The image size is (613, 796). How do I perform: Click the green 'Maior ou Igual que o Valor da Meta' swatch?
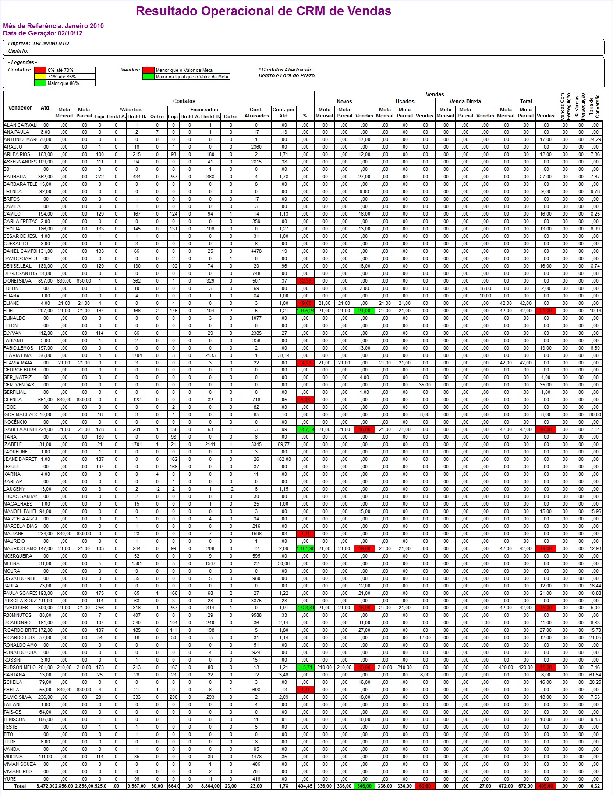[149, 77]
